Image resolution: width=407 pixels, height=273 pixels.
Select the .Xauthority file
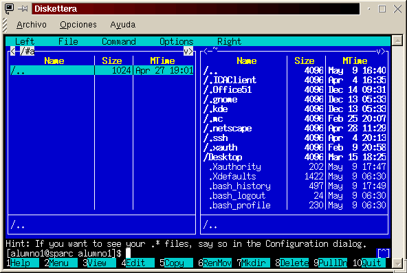[294, 166]
